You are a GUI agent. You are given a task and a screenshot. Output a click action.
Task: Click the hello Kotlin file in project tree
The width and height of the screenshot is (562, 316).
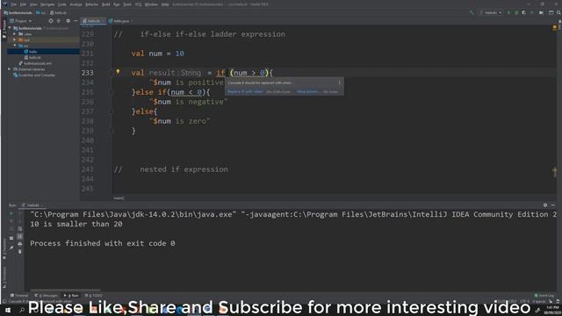tap(33, 52)
